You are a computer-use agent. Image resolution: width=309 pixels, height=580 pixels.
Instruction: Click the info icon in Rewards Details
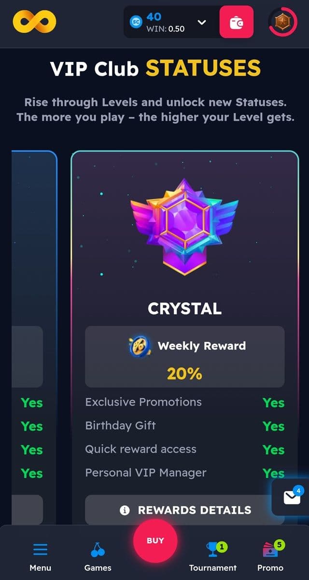coord(125,510)
